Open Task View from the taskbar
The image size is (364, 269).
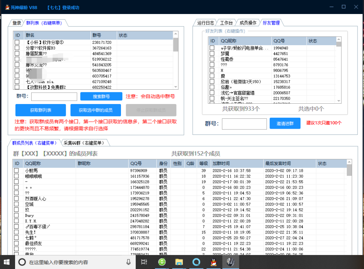click(x=144, y=262)
